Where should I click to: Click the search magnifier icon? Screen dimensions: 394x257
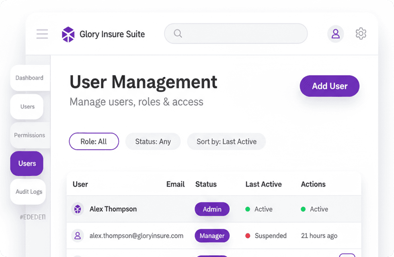tap(178, 33)
